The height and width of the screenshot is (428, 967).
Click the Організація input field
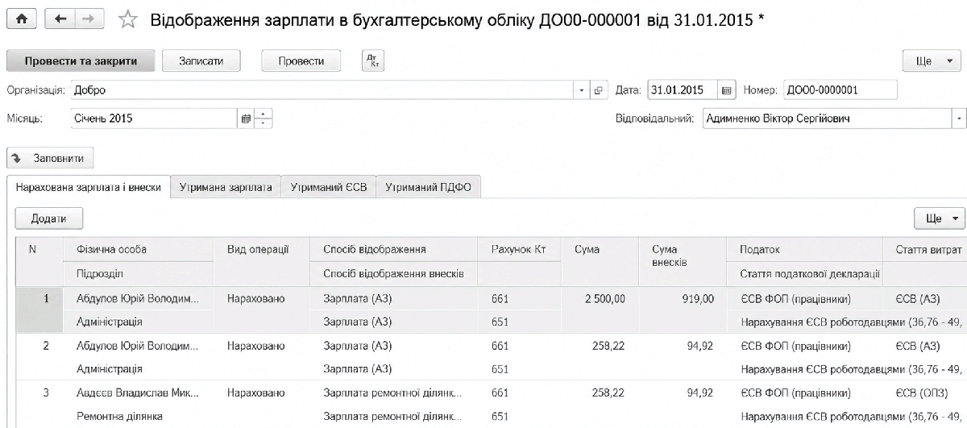click(323, 90)
